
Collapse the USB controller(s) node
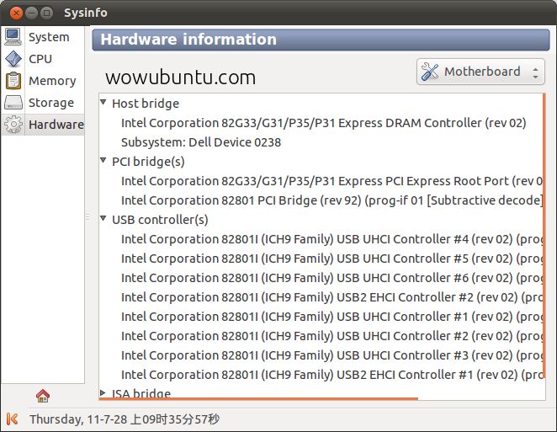(x=103, y=219)
